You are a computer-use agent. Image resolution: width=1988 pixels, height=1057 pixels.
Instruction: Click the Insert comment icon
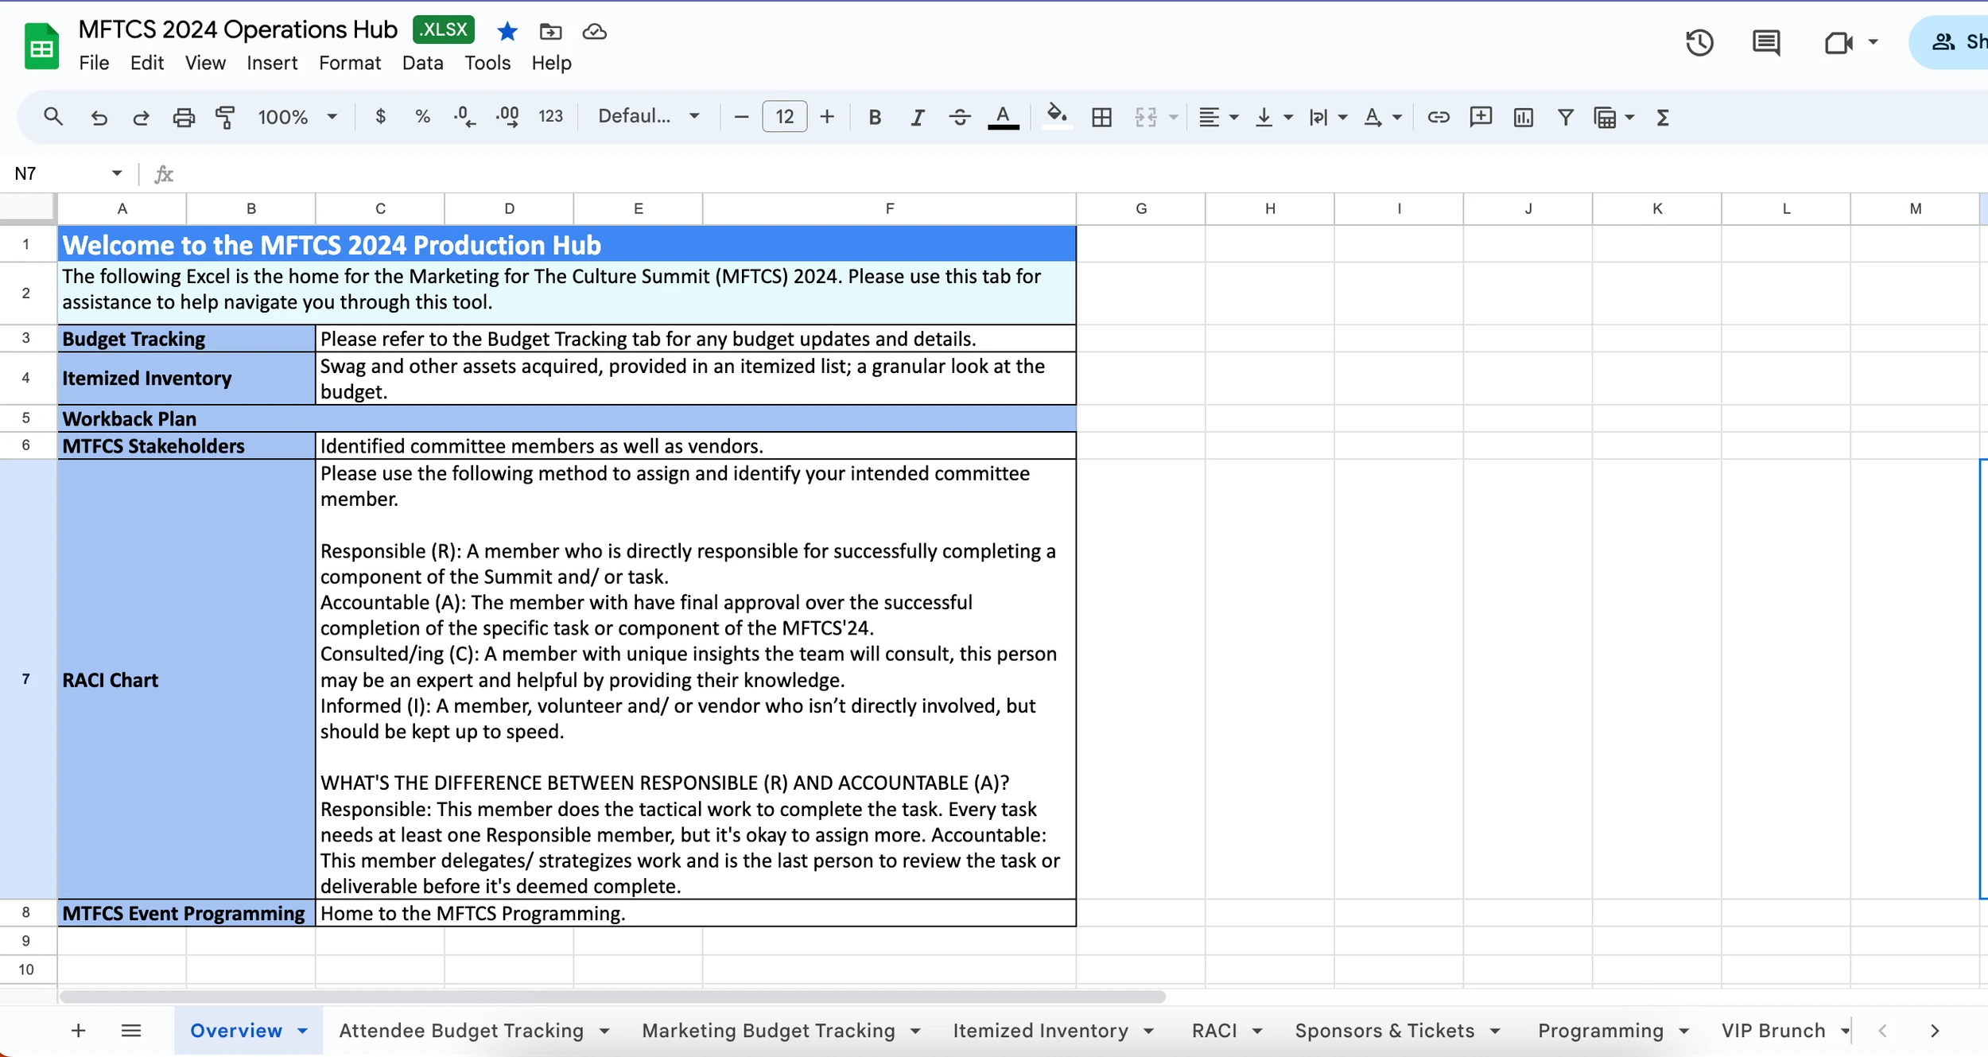point(1481,118)
